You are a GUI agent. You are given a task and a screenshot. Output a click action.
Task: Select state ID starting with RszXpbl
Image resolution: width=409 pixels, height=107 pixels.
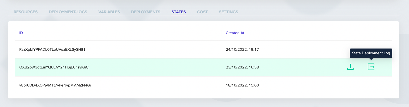point(52,50)
